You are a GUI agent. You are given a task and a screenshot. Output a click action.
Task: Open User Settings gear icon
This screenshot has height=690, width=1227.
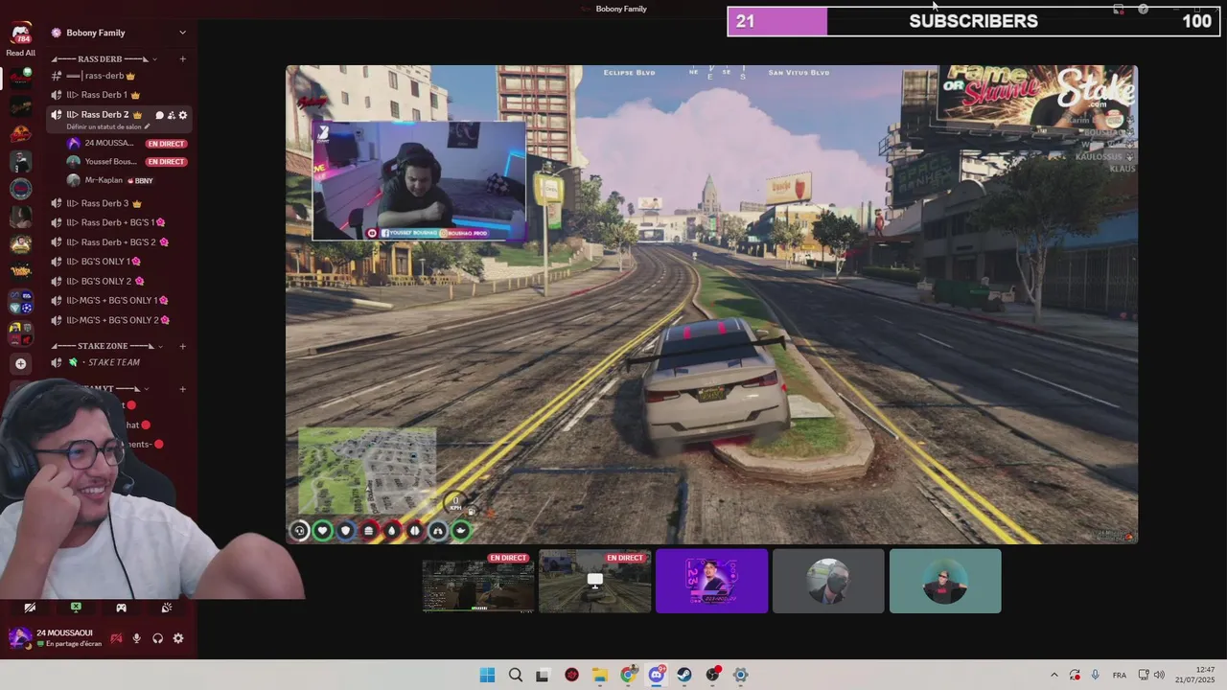pyautogui.click(x=178, y=638)
